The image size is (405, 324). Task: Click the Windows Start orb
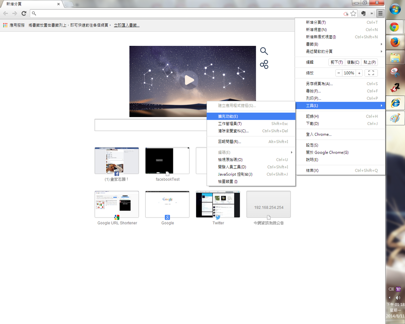click(x=395, y=10)
